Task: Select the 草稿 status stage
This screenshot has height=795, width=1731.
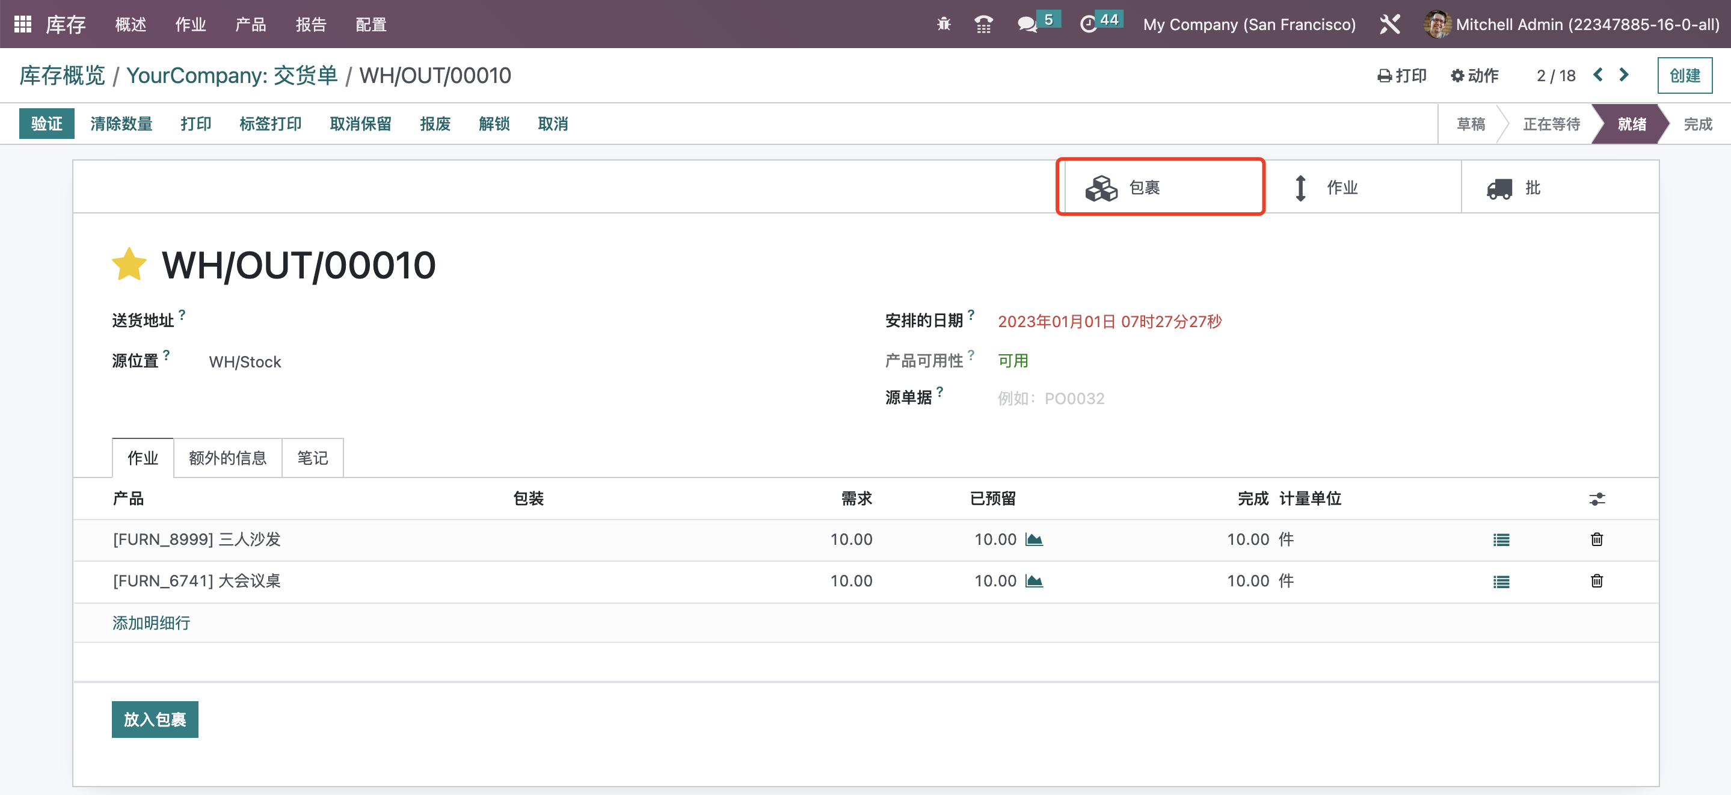Action: (1471, 124)
